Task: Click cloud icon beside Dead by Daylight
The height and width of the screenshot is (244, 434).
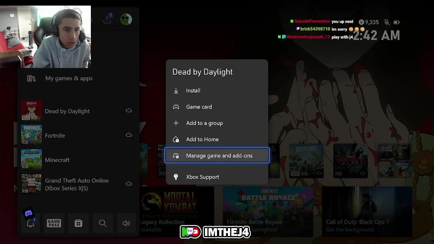Action: point(129,110)
